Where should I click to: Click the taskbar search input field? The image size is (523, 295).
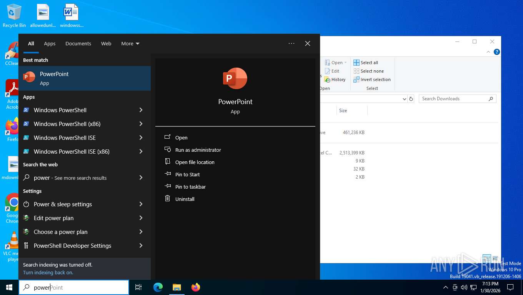click(74, 287)
